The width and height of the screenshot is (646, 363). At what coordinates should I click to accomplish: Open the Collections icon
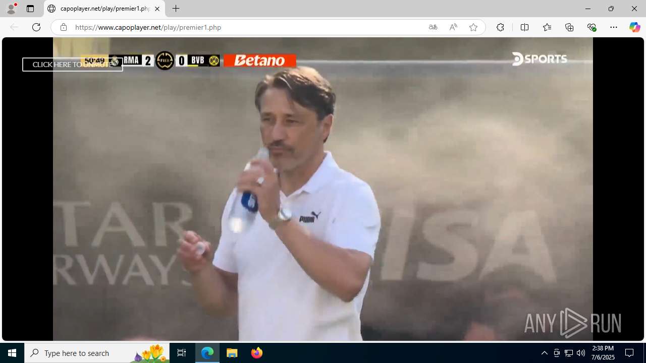coord(569,27)
